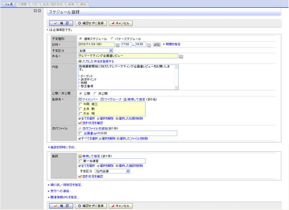Click the right arrow icon in the sidebar
The image size is (289, 210).
pyautogui.click(x=39, y=11)
